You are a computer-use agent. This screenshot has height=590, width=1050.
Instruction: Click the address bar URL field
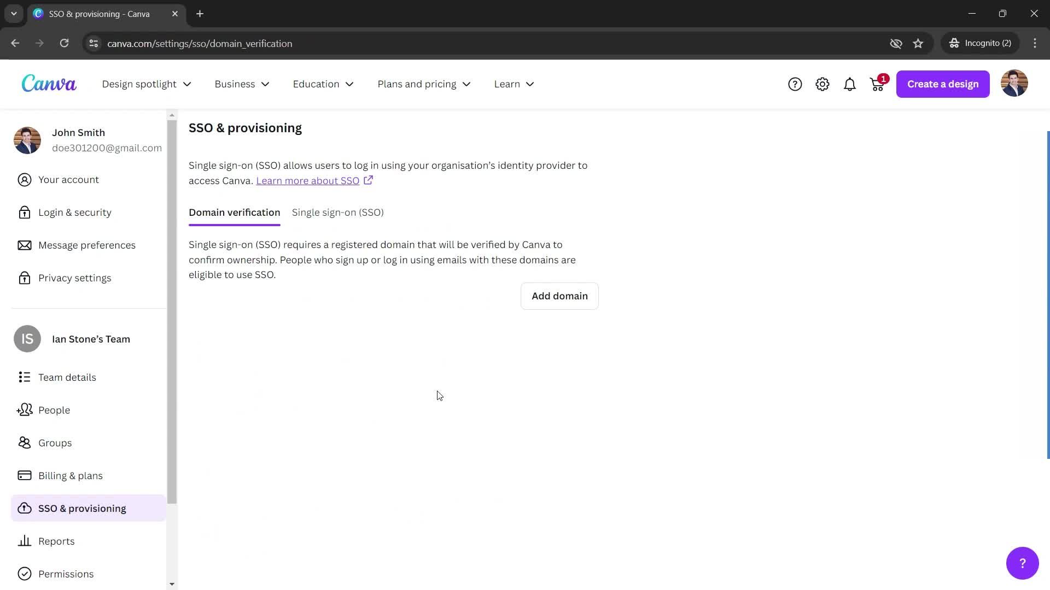[492, 43]
